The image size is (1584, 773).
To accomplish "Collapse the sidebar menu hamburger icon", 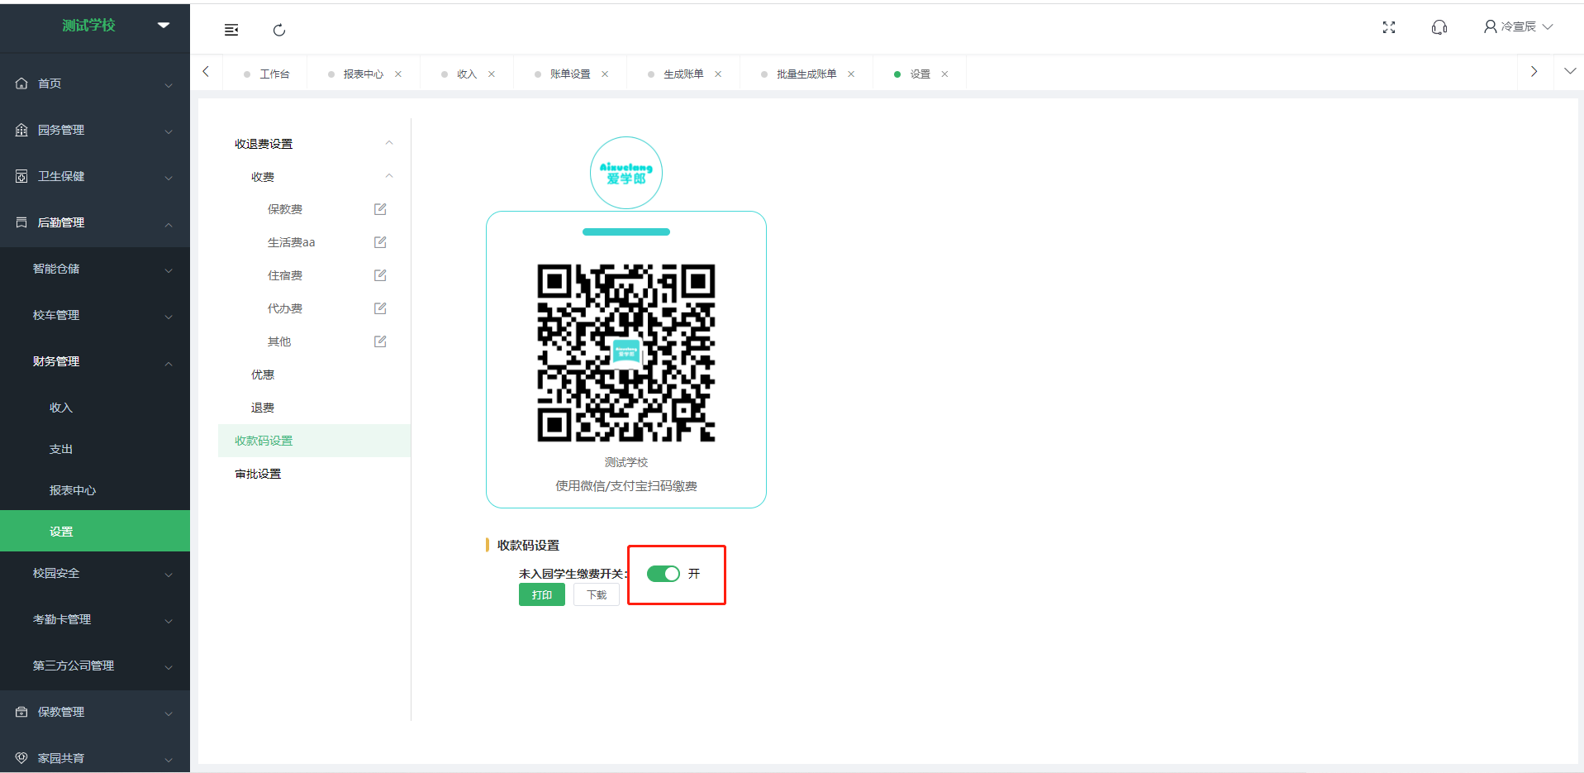I will 231,30.
